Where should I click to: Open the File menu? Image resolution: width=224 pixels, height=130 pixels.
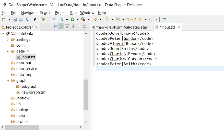(4, 13)
